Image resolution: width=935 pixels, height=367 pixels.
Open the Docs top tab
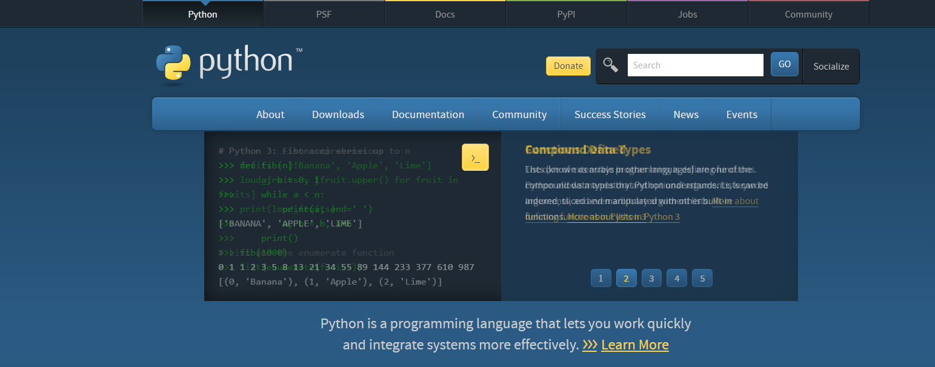tap(445, 14)
